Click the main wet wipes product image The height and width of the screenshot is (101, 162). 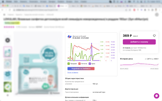(x=38, y=63)
